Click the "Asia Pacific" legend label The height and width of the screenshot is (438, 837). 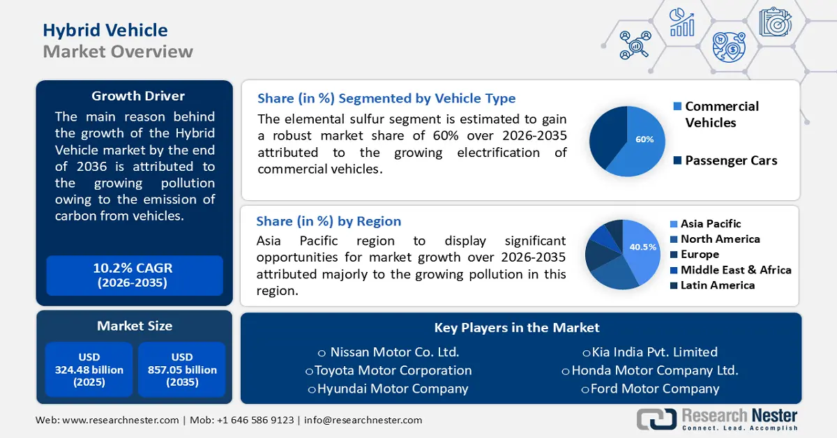coord(711,224)
